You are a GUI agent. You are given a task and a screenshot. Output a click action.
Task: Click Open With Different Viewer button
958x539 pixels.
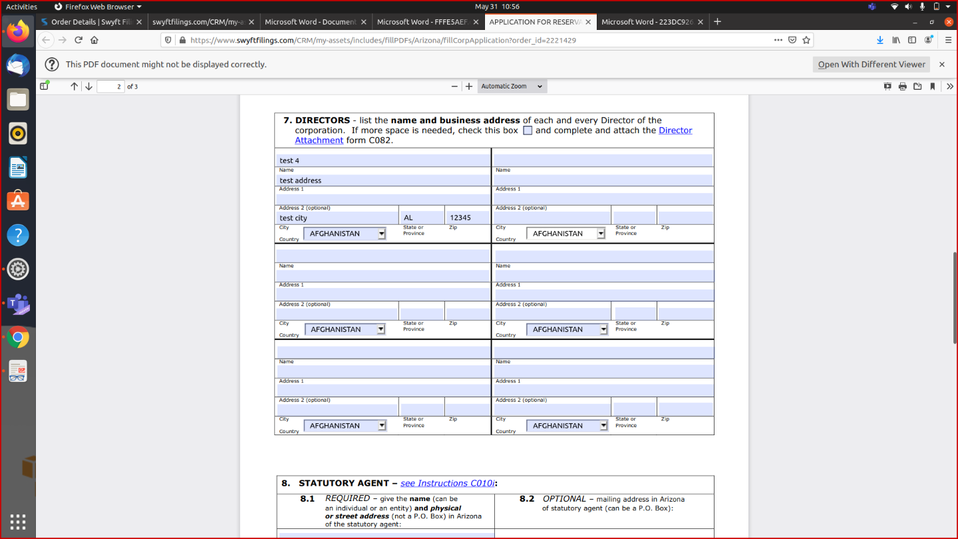click(872, 65)
